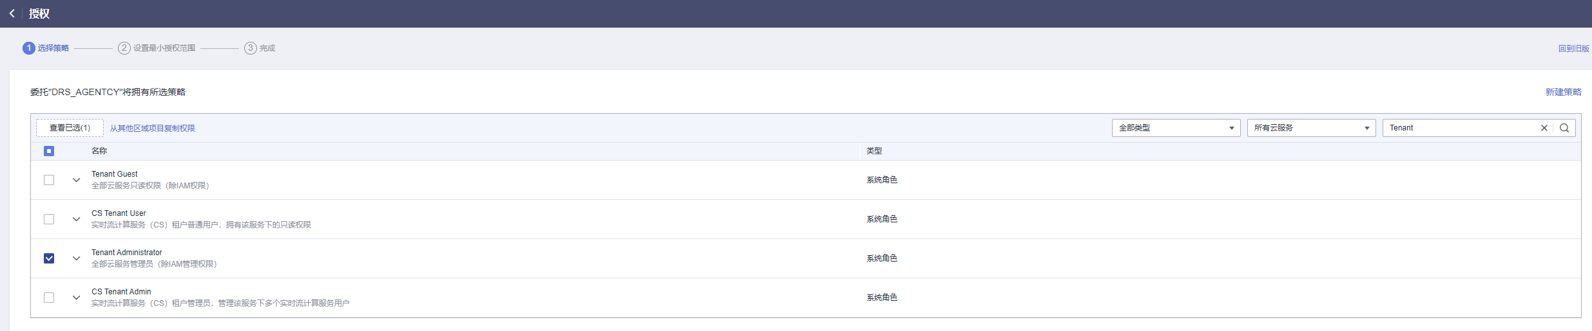Click step 1 选择策略 circle
The width and height of the screenshot is (1592, 331).
click(29, 48)
